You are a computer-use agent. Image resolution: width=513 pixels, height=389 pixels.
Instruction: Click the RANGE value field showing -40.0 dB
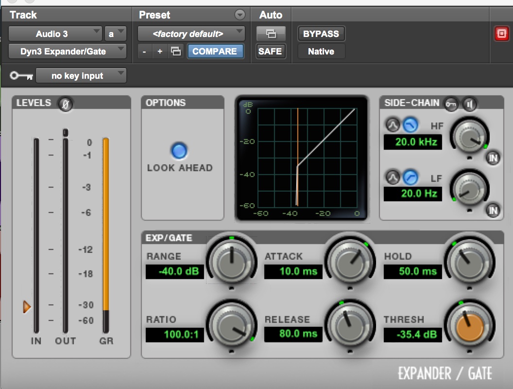tap(175, 271)
